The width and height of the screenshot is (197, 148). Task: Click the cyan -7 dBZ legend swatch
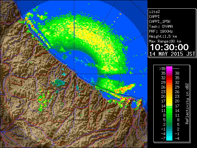click(169, 138)
